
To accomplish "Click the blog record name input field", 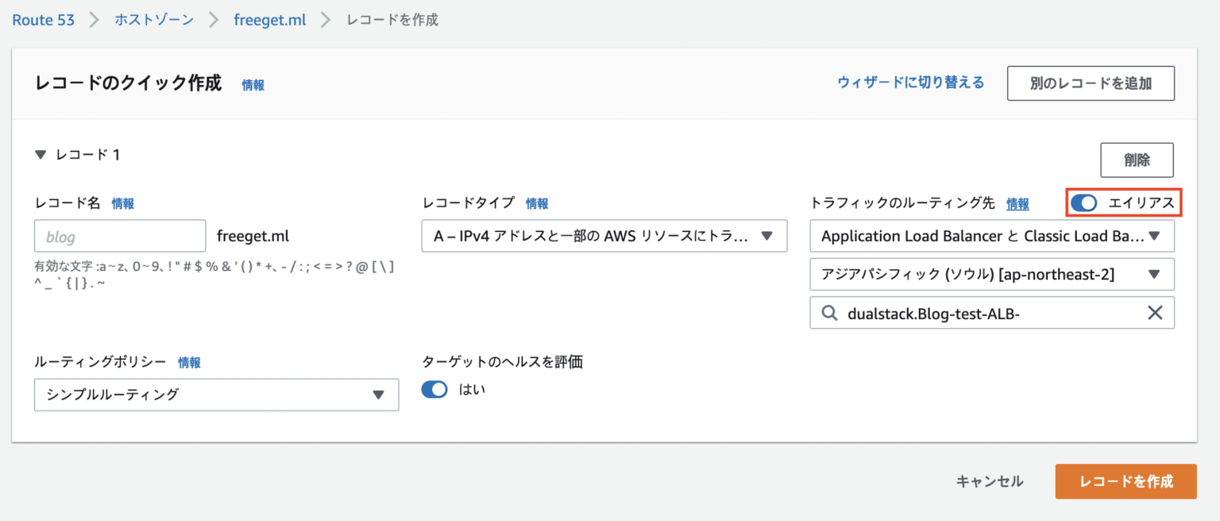I will pyautogui.click(x=119, y=236).
